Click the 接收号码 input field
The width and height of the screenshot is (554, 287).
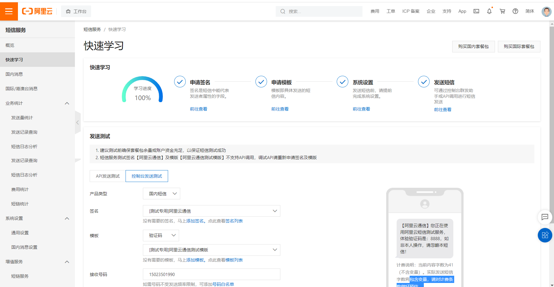pos(211,274)
